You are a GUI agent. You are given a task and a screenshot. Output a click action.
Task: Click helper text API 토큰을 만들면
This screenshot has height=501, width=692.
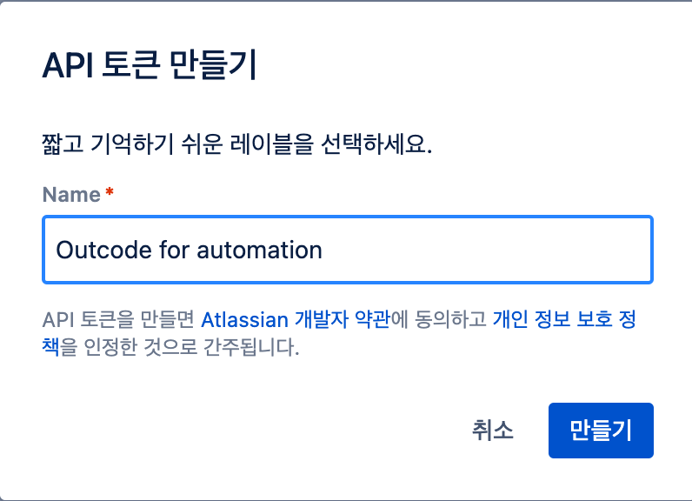click(x=118, y=320)
